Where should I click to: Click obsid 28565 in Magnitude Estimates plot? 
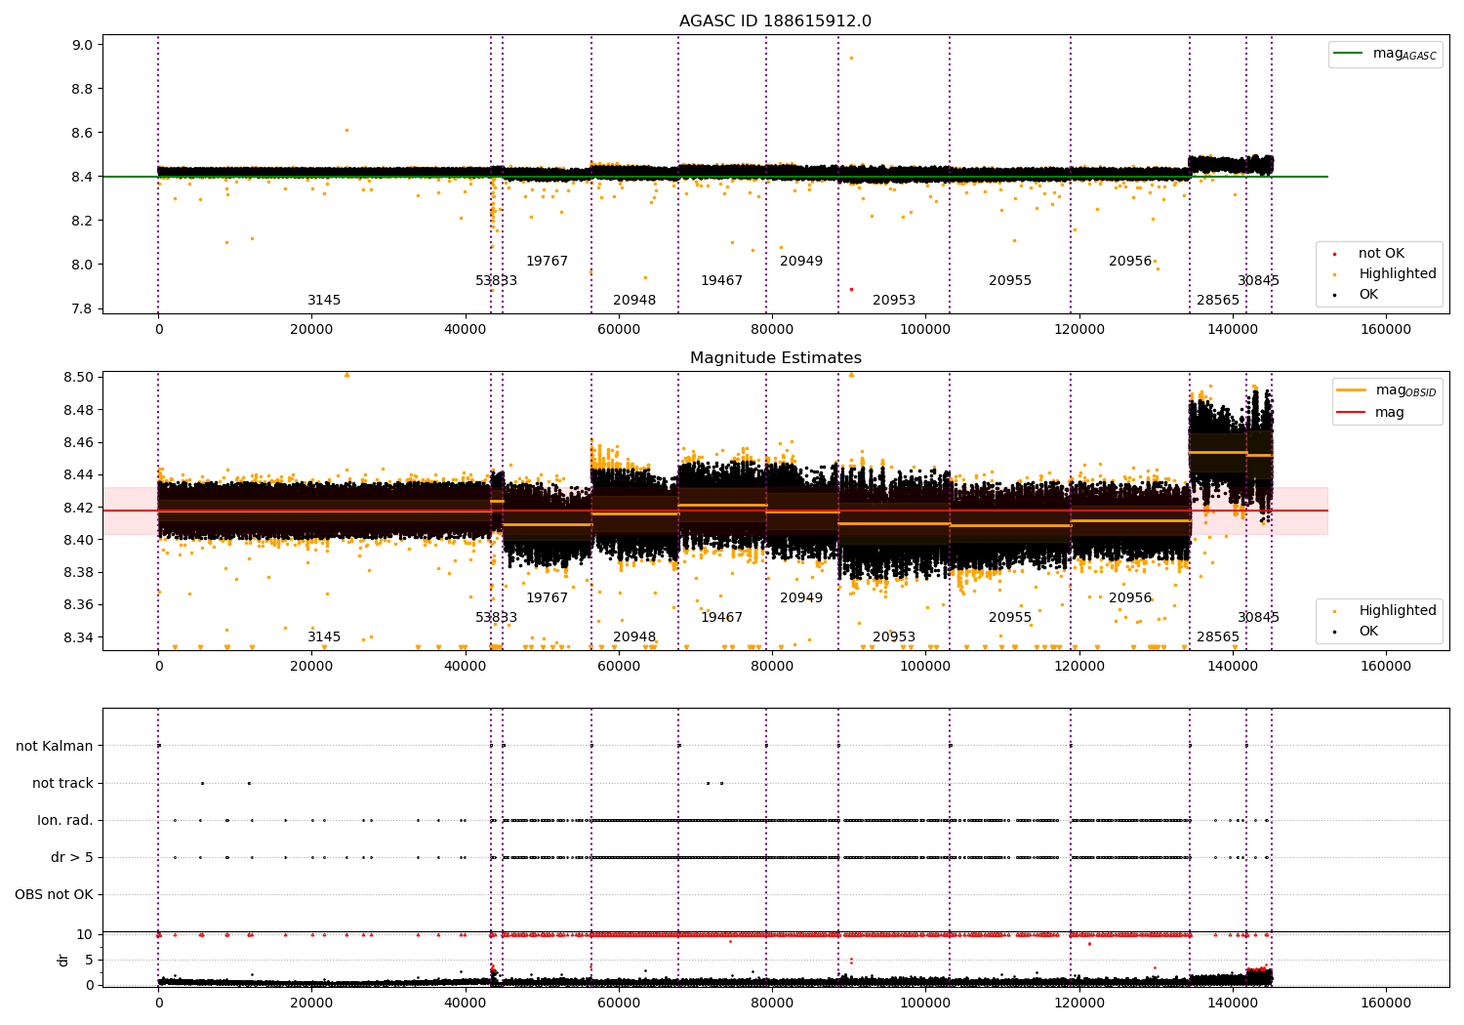[1218, 636]
